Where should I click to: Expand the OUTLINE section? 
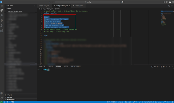pyautogui.click(x=21, y=95)
